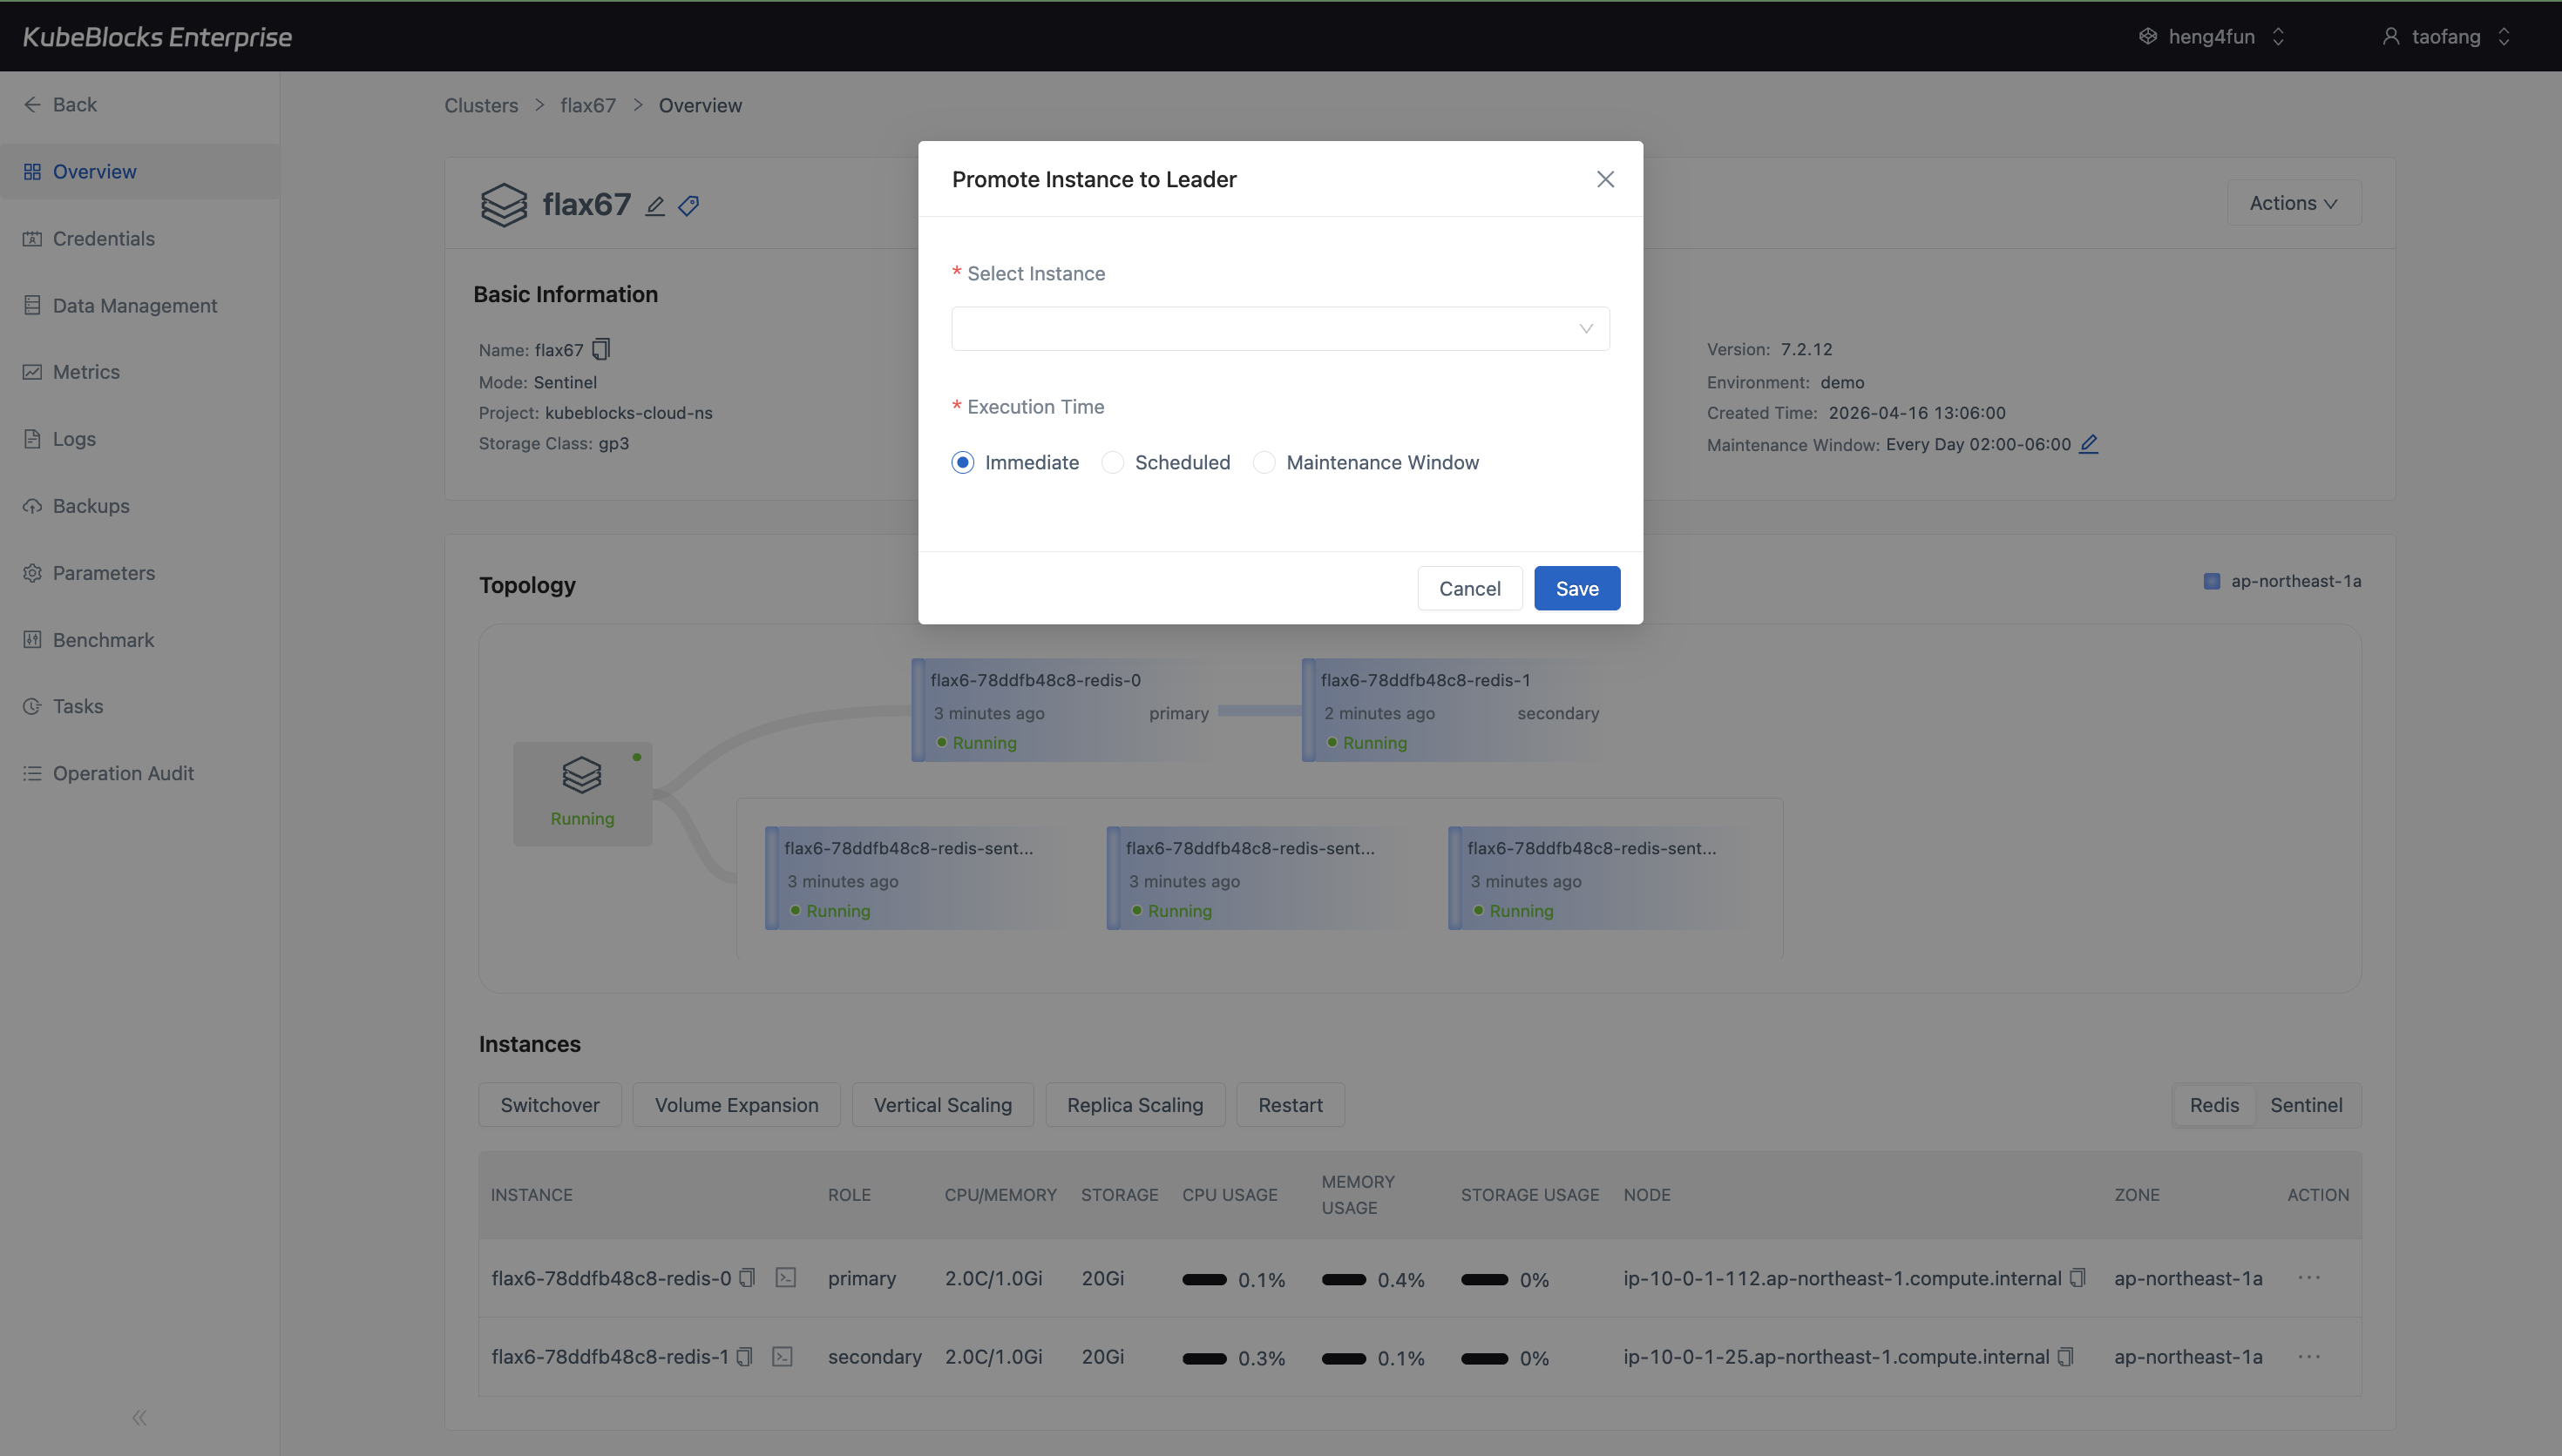Click CPU usage bar for redis-0
This screenshot has width=2562, height=1456.
point(1203,1279)
